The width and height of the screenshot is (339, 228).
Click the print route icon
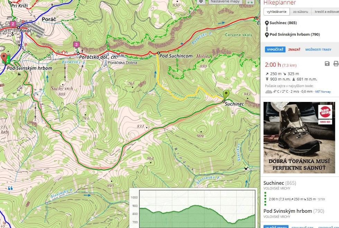pos(336,64)
